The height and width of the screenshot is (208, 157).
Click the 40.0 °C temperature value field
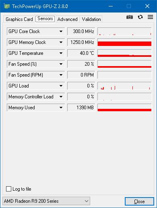81,53
